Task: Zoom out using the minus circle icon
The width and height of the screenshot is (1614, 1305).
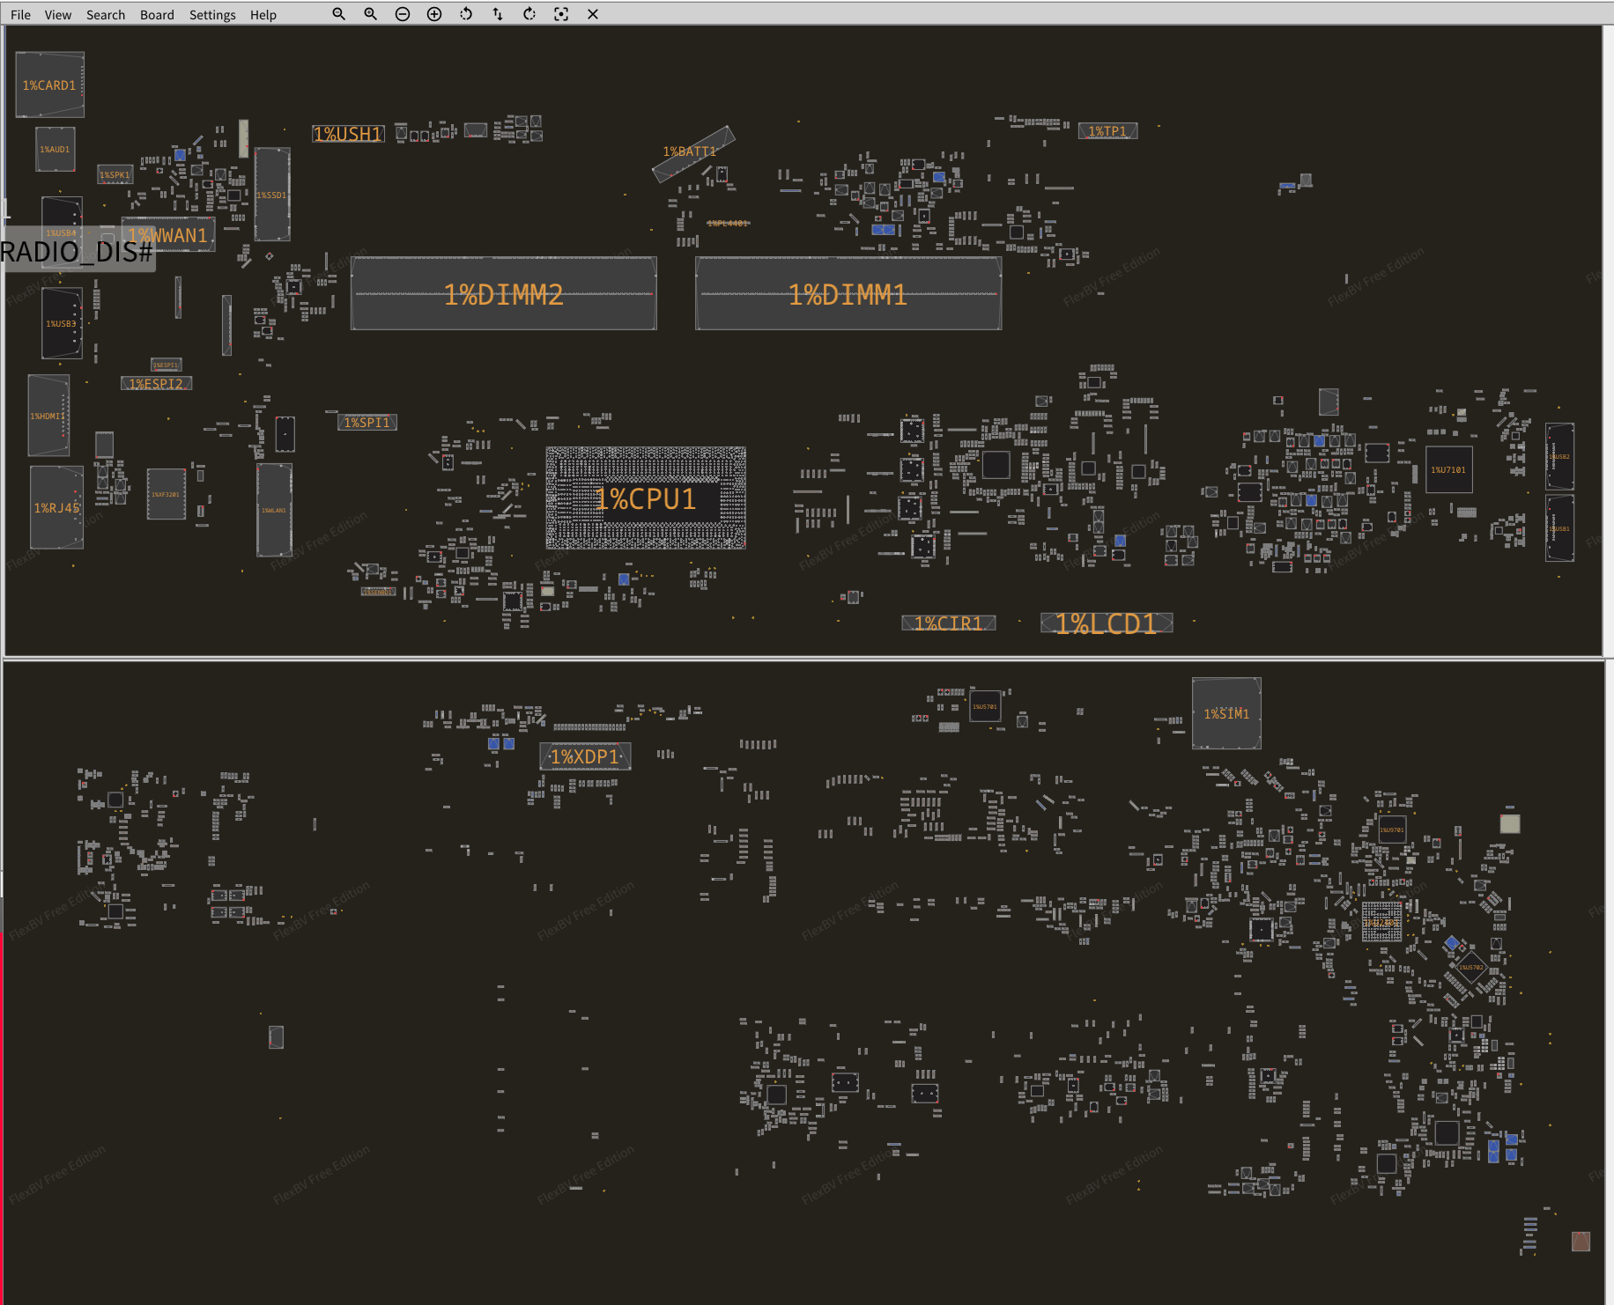Action: (x=403, y=14)
